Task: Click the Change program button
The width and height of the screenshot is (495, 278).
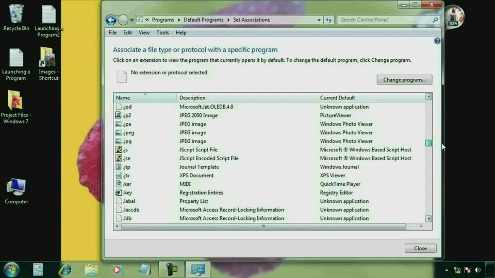Action: pos(404,80)
